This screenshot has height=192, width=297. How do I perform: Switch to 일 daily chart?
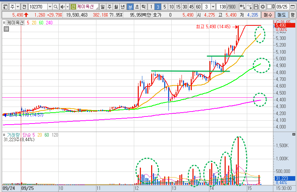point(102,7)
